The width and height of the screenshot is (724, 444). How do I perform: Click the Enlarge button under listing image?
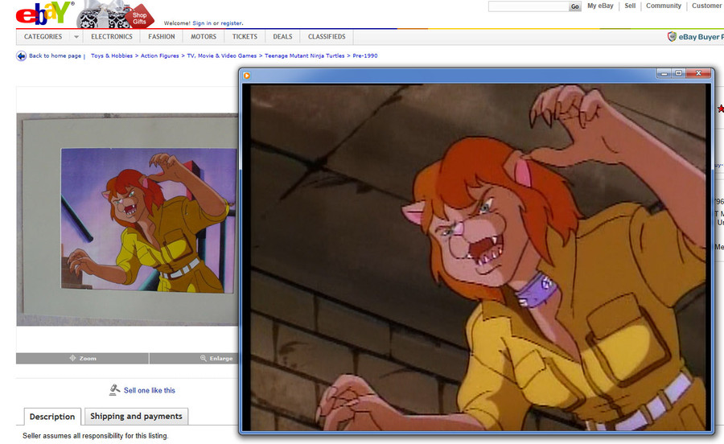tap(194, 358)
